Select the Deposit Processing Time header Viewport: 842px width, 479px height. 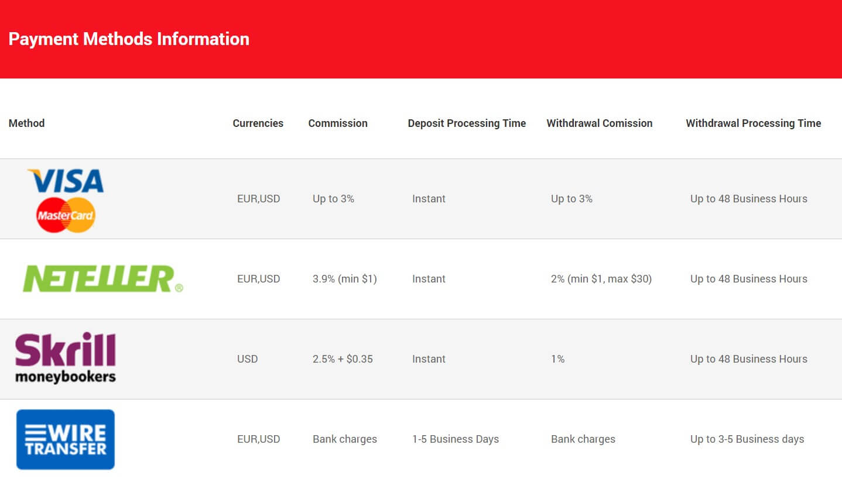467,123
